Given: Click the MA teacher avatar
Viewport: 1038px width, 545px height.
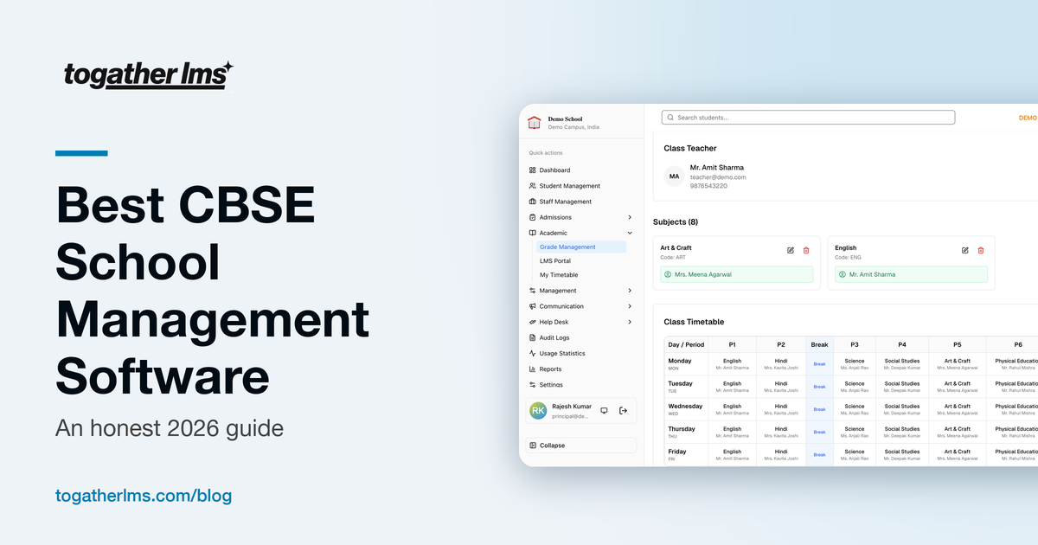Looking at the screenshot, I should point(674,176).
